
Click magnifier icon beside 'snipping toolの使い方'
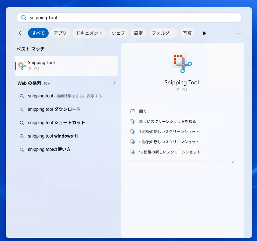point(22,150)
